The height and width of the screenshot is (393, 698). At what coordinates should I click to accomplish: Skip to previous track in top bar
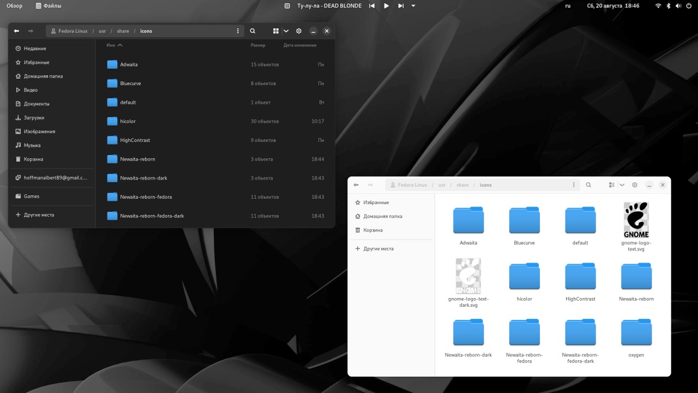(372, 6)
